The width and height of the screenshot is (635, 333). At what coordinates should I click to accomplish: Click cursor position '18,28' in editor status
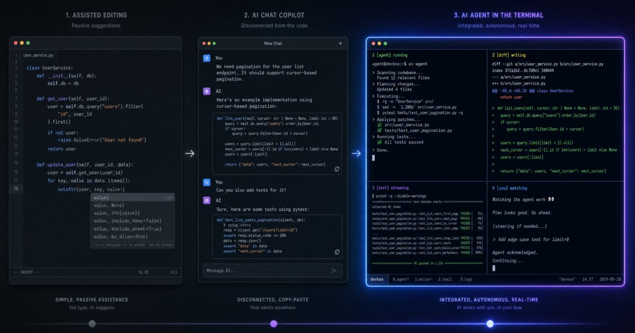pyautogui.click(x=143, y=272)
